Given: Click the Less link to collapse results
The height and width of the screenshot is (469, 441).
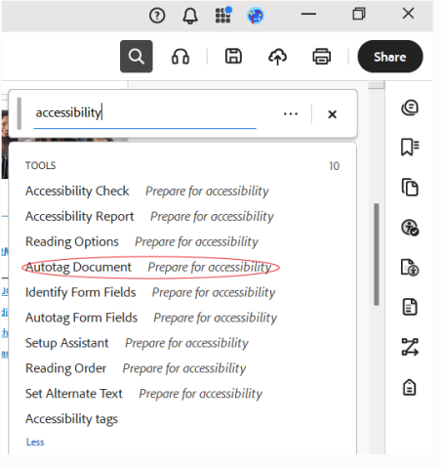Looking at the screenshot, I should coord(35,442).
